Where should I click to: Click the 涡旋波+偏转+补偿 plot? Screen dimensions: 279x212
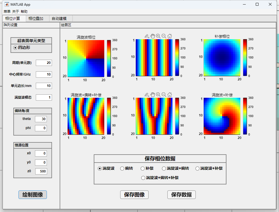tap(86, 116)
